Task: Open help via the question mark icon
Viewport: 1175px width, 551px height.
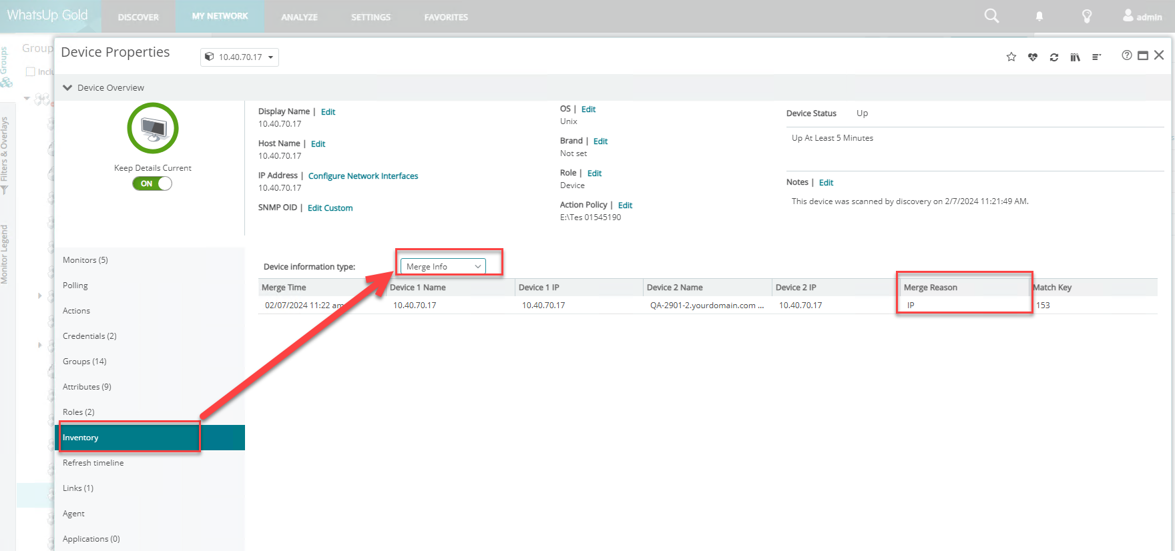Action: coord(1127,55)
